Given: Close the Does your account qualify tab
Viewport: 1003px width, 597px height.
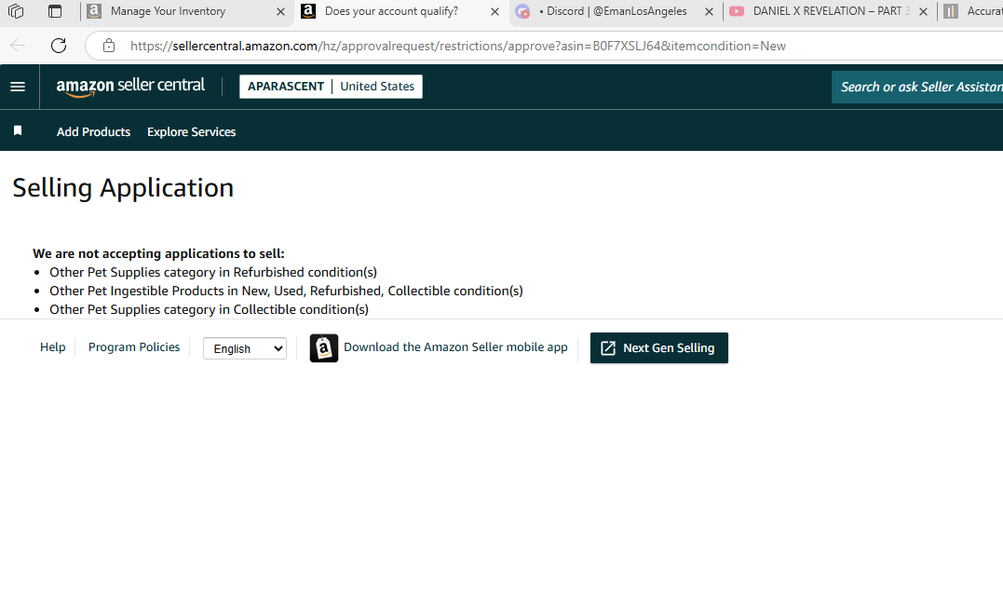Looking at the screenshot, I should (495, 11).
